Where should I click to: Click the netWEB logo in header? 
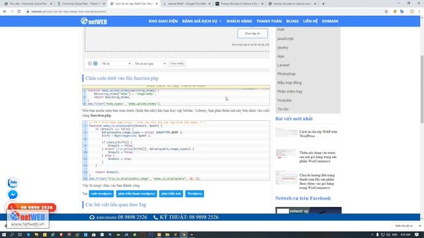point(94,21)
